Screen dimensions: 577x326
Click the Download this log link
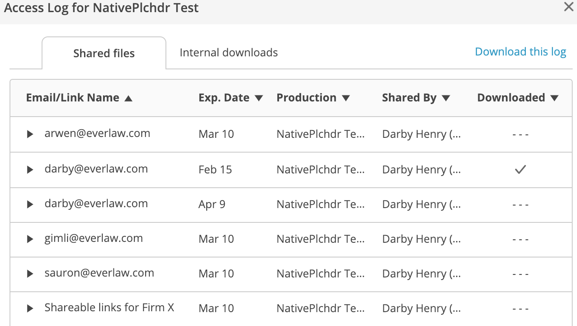coord(520,51)
